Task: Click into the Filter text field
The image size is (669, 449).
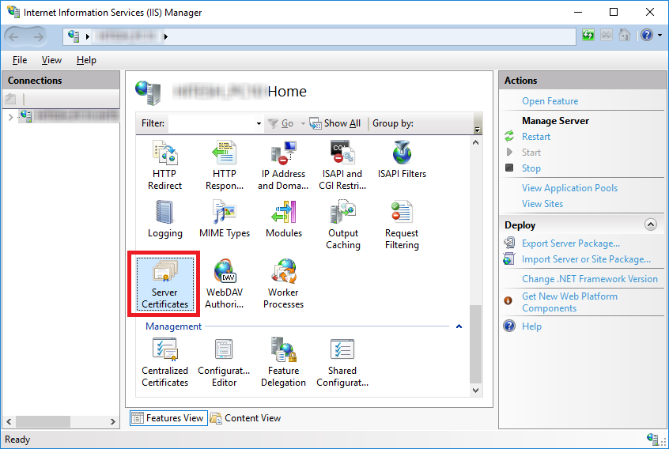Action: click(212, 123)
